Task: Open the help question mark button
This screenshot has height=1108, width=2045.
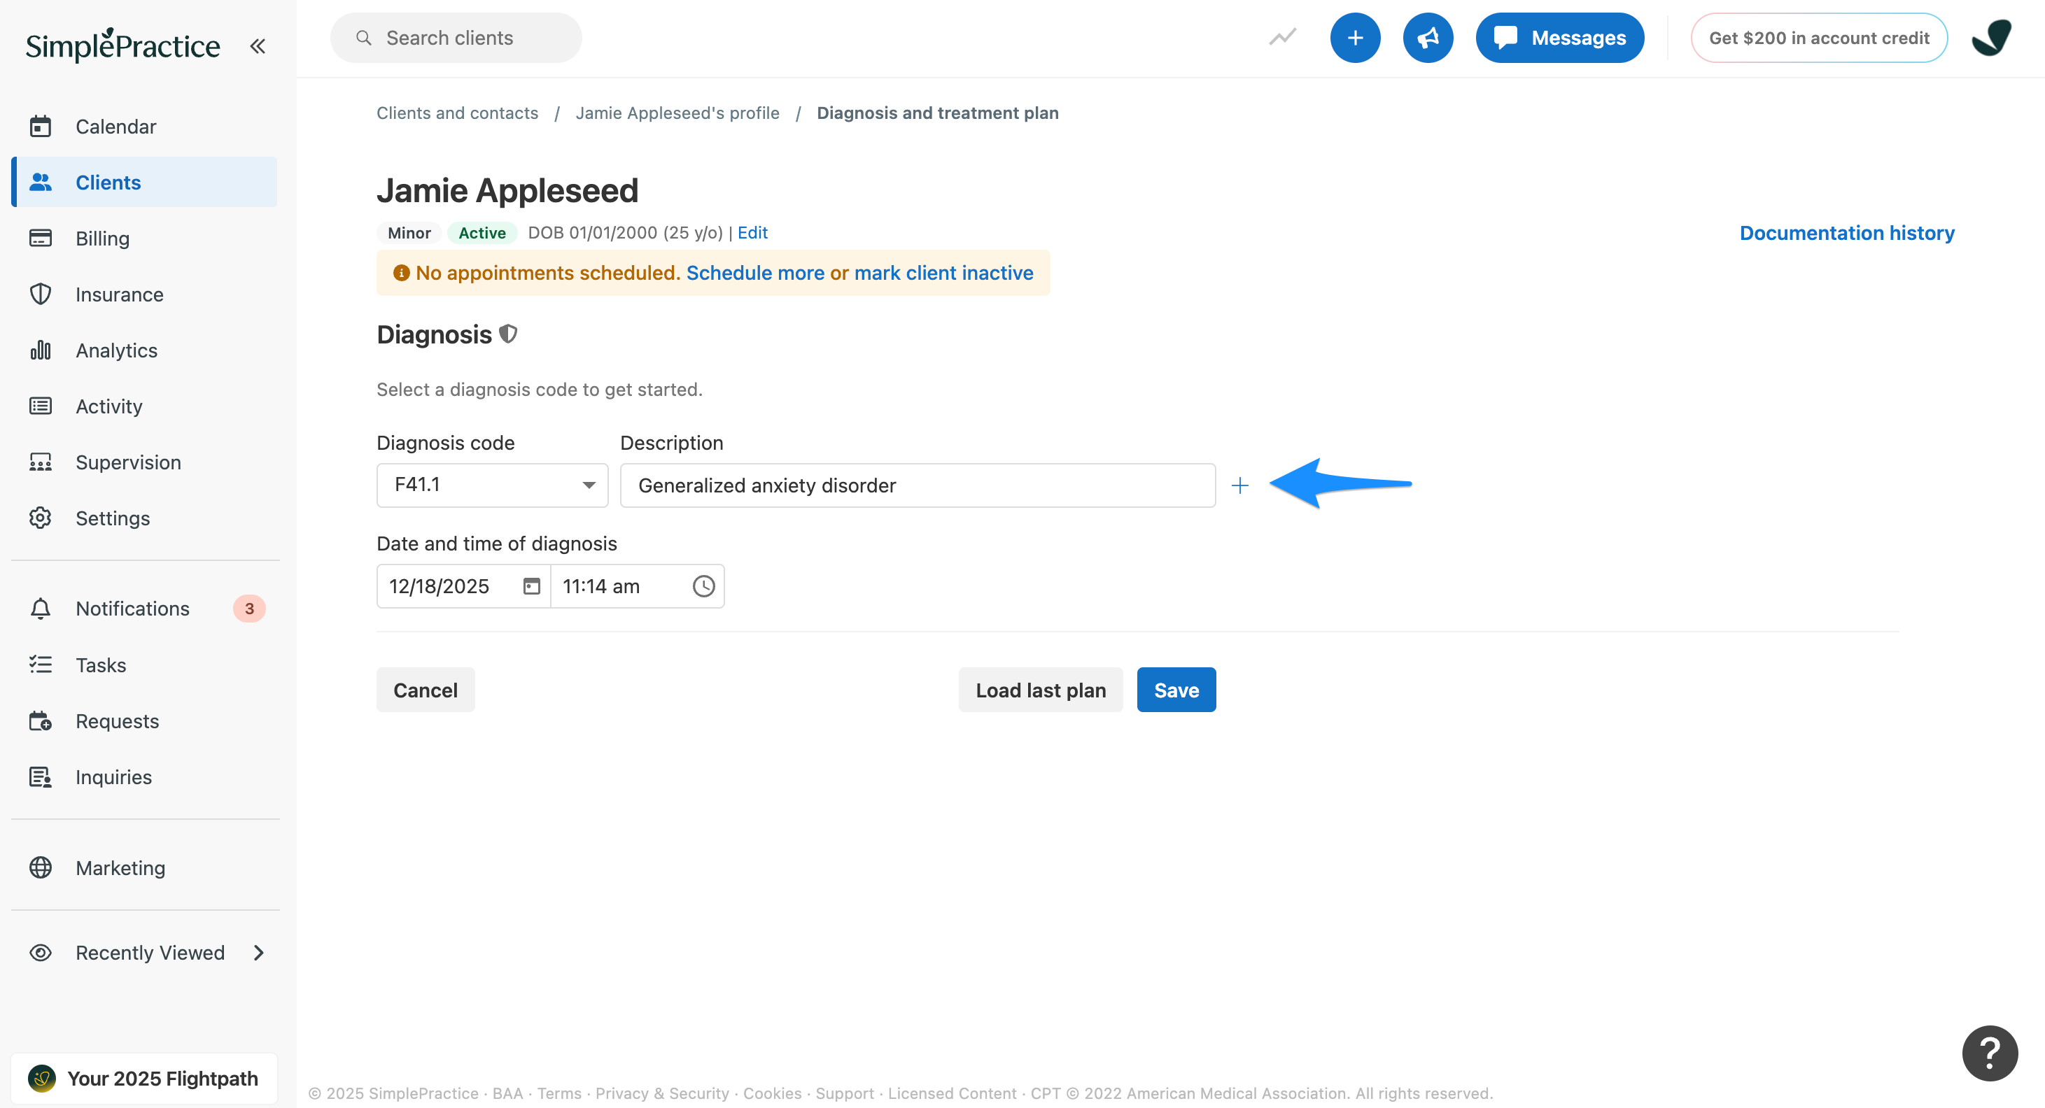Action: [x=1990, y=1053]
